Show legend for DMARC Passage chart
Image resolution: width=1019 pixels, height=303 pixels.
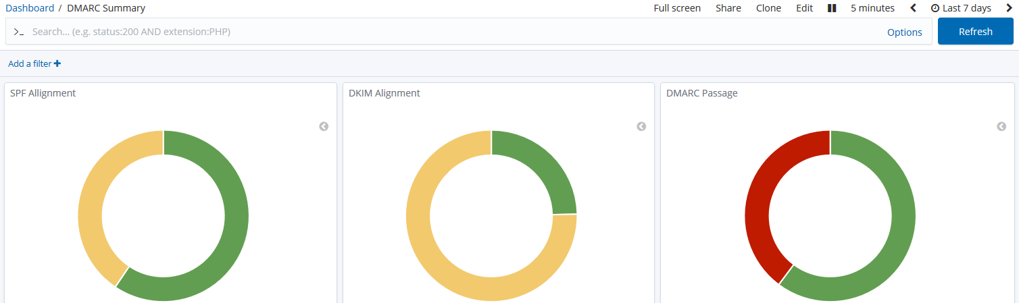tap(1001, 126)
